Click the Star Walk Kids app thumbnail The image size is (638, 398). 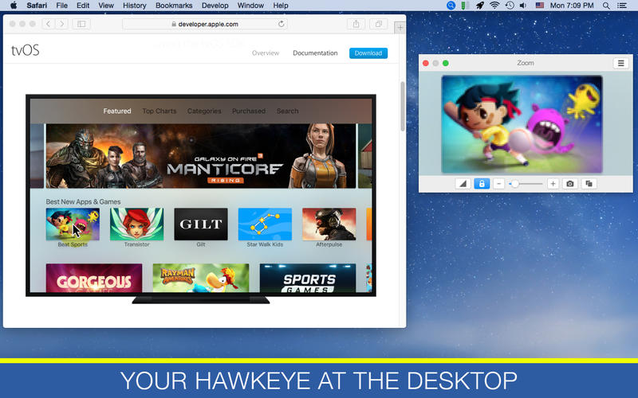click(265, 224)
